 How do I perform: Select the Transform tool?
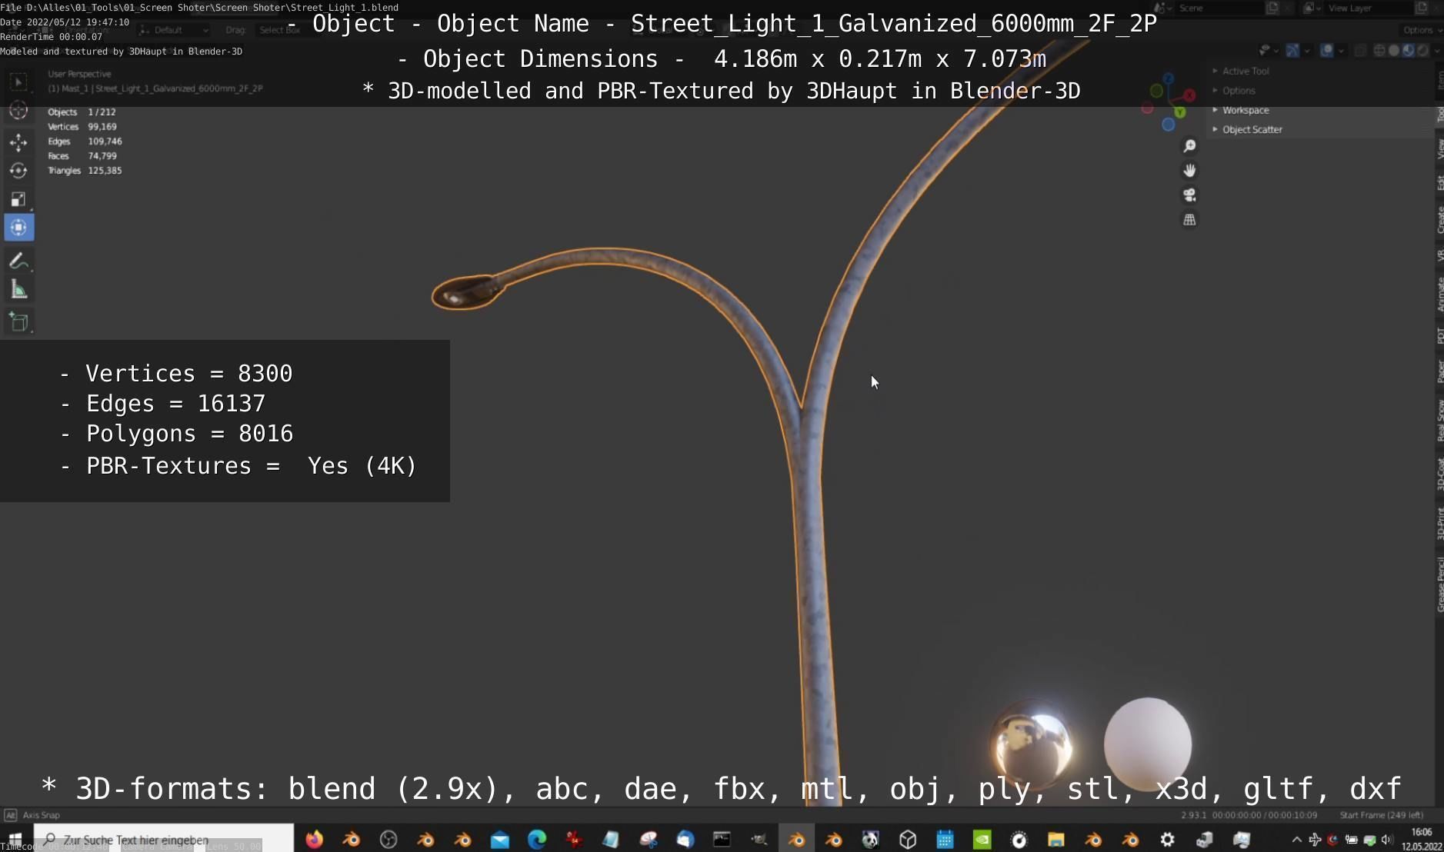tap(18, 228)
